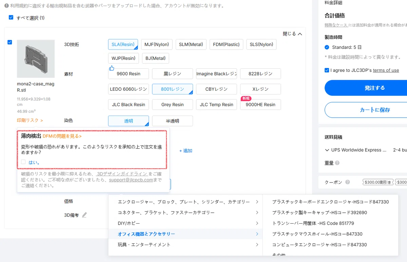Pick the 8001レジン material

172,89
